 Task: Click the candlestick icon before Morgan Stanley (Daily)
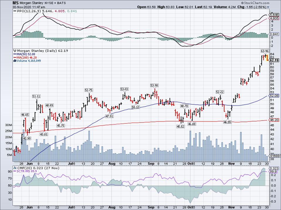pyautogui.click(x=15, y=51)
